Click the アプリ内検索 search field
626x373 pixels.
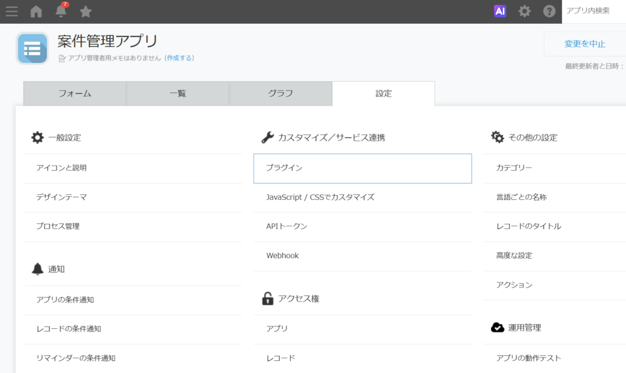click(x=593, y=11)
